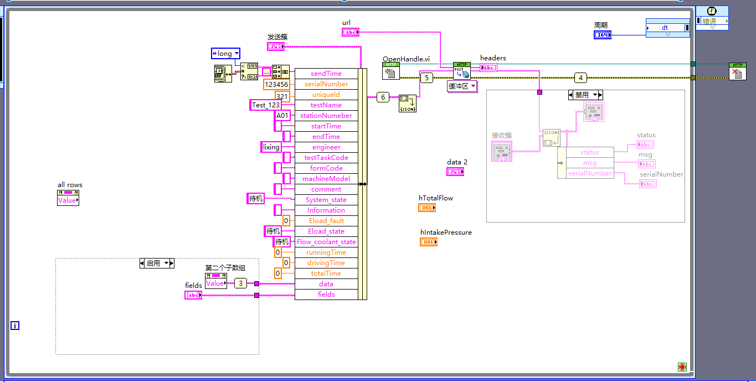The height and width of the screenshot is (382, 756).
Task: Open the OpenHandle.vi HTTP file icon
Action: point(391,71)
